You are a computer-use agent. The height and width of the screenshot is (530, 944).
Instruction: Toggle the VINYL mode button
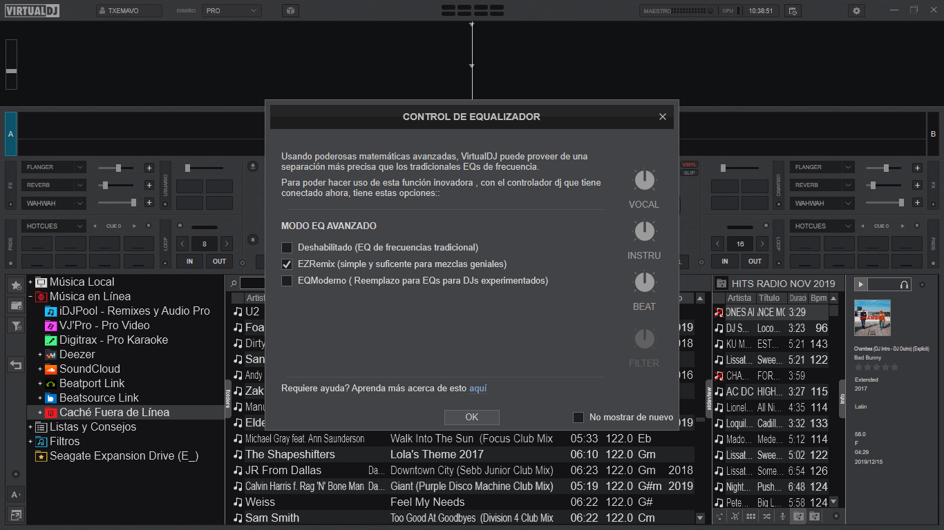tap(689, 164)
